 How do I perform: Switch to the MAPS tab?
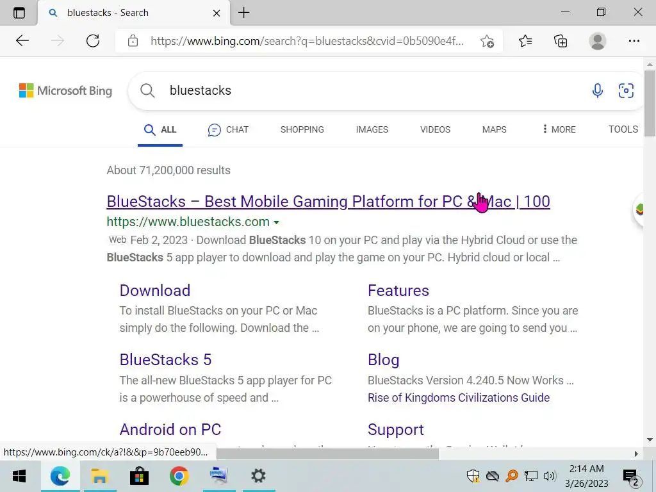[x=494, y=129]
